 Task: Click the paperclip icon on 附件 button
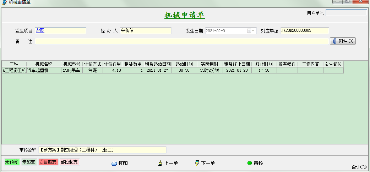(334, 41)
